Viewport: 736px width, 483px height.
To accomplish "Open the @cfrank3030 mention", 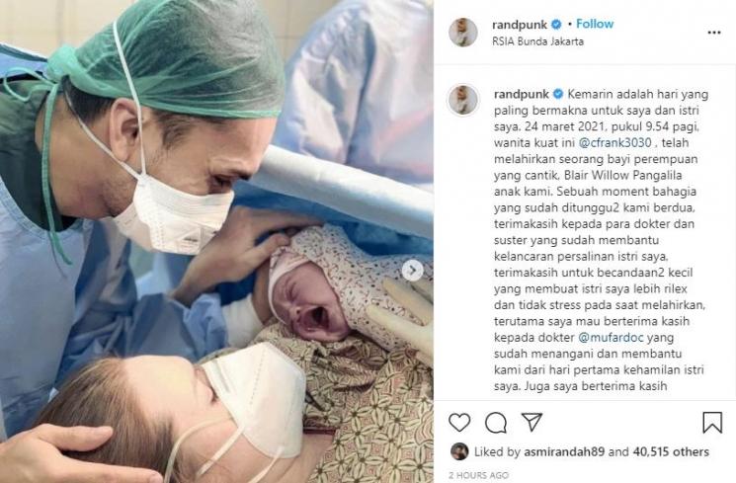I will 614,142.
